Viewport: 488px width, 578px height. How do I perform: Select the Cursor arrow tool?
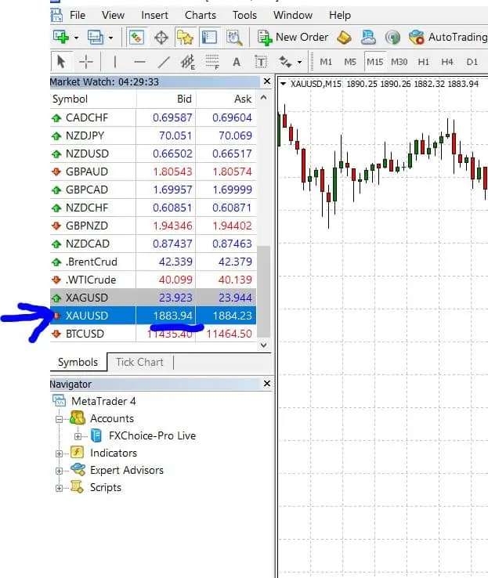(x=61, y=62)
